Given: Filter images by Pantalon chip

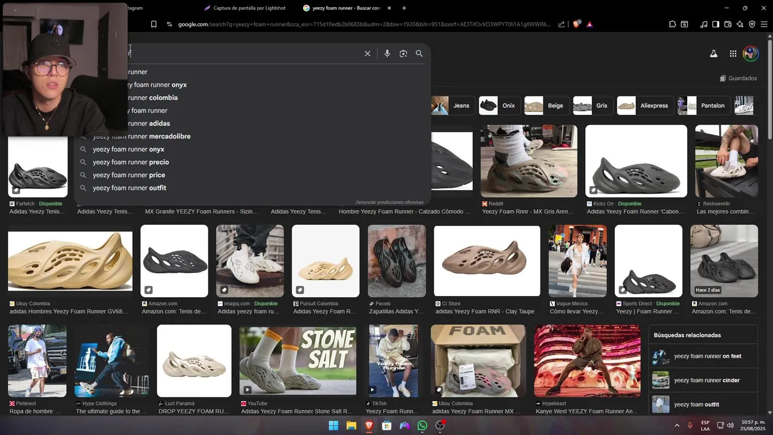Looking at the screenshot, I should [704, 106].
